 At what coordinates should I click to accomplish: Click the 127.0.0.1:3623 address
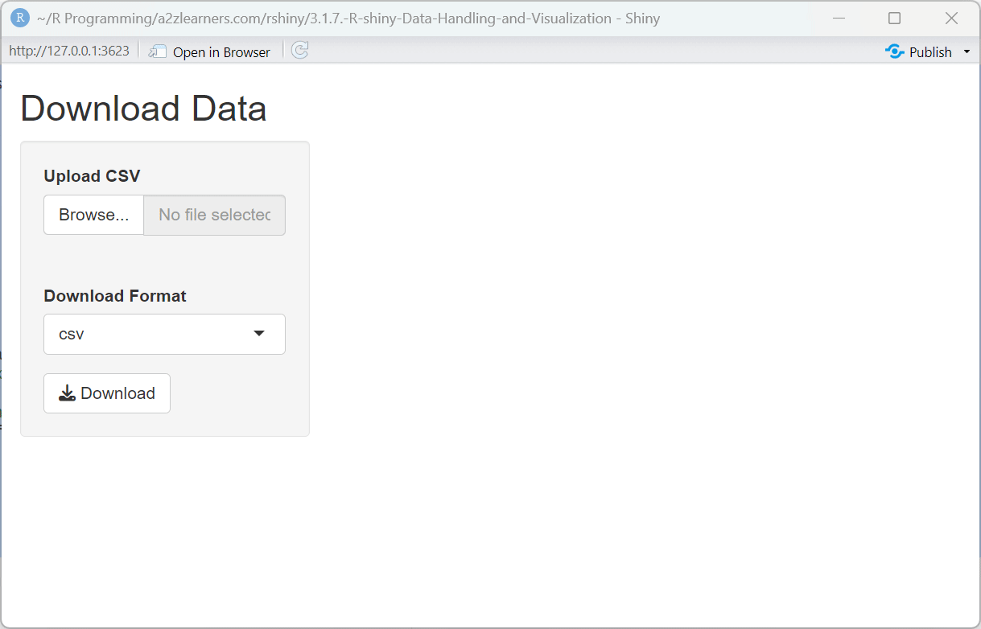[69, 51]
